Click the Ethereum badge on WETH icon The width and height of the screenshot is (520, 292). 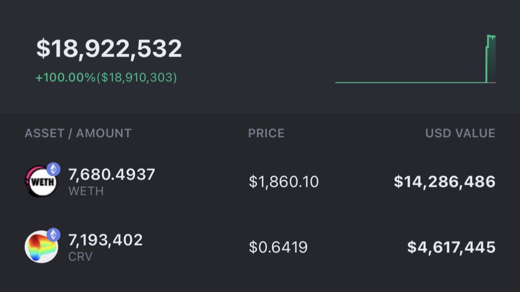click(x=53, y=169)
